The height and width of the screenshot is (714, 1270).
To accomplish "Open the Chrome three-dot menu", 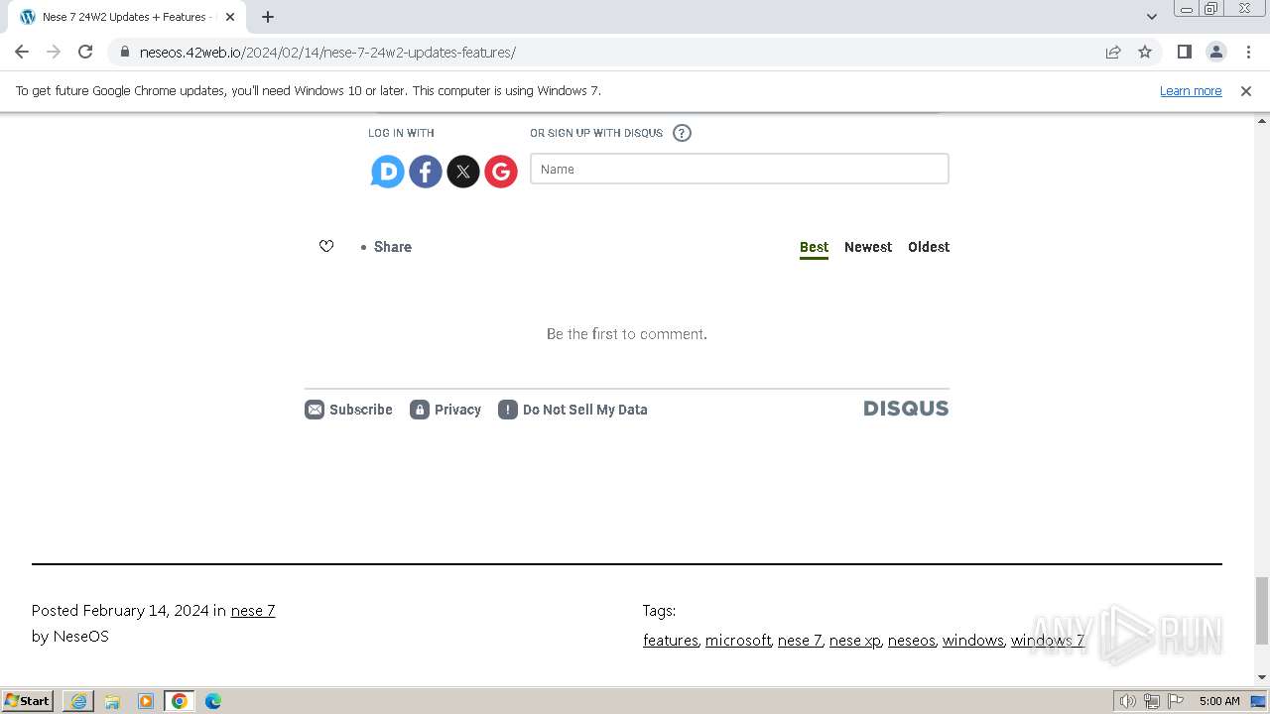I will (x=1248, y=52).
